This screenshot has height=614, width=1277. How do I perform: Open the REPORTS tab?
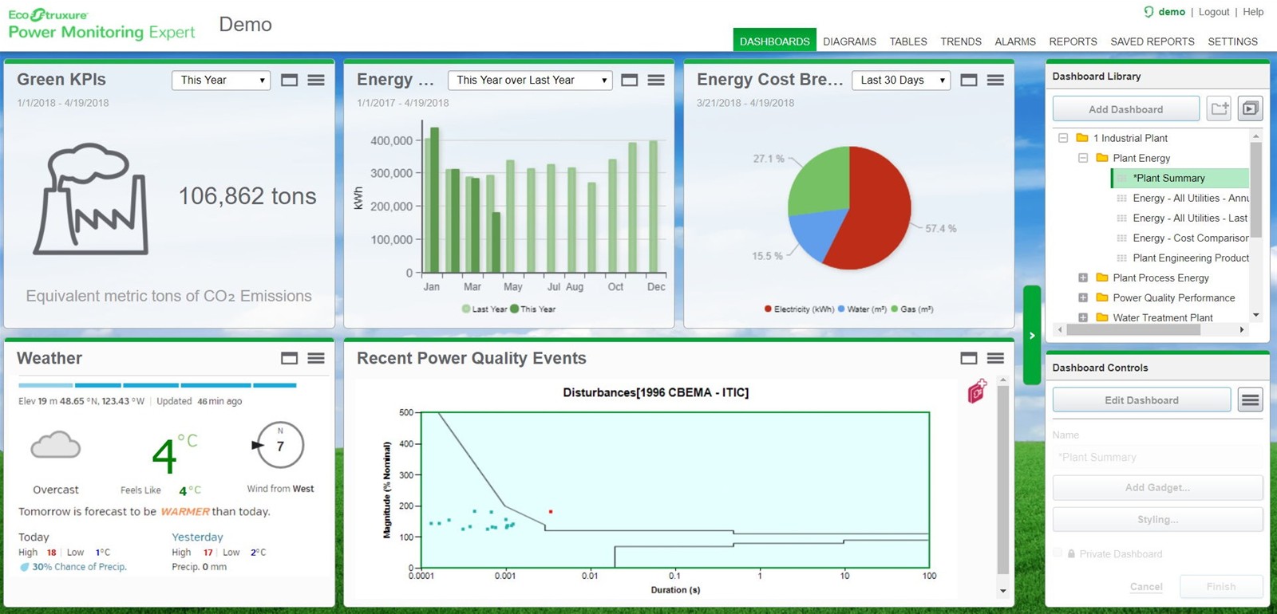[1073, 41]
